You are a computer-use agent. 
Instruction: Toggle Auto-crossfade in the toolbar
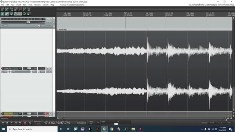(x=3, y=14)
